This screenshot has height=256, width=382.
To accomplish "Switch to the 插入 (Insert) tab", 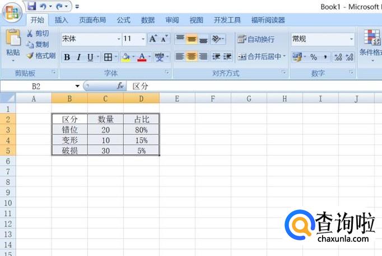I will [62, 20].
